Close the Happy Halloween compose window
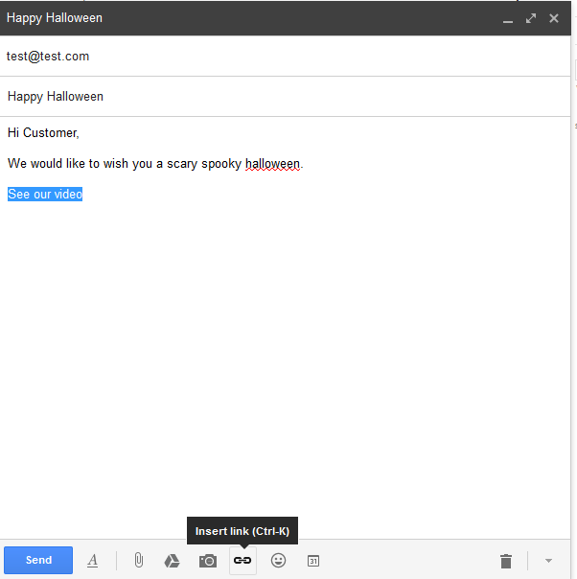Viewport: 577px width, 579px height. [554, 18]
